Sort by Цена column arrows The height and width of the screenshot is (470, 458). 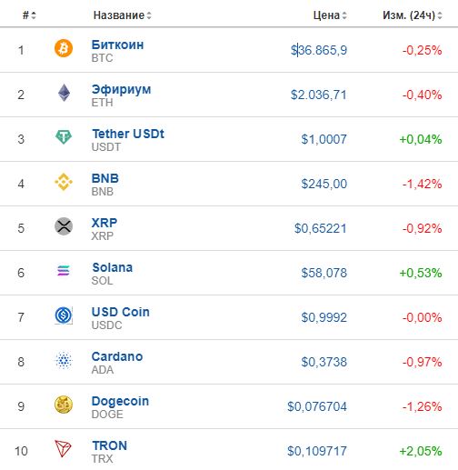(344, 15)
